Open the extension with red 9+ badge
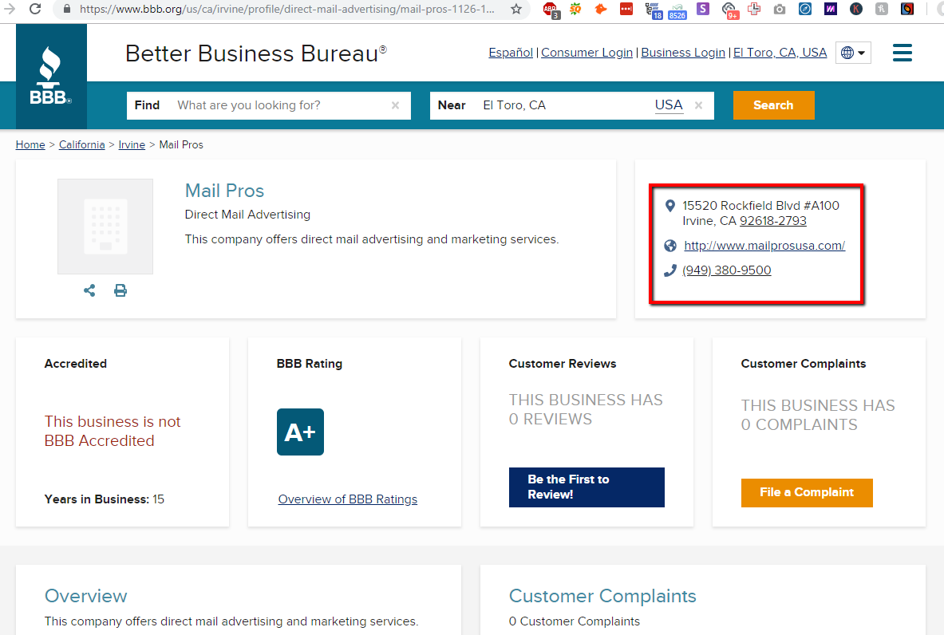 [729, 10]
